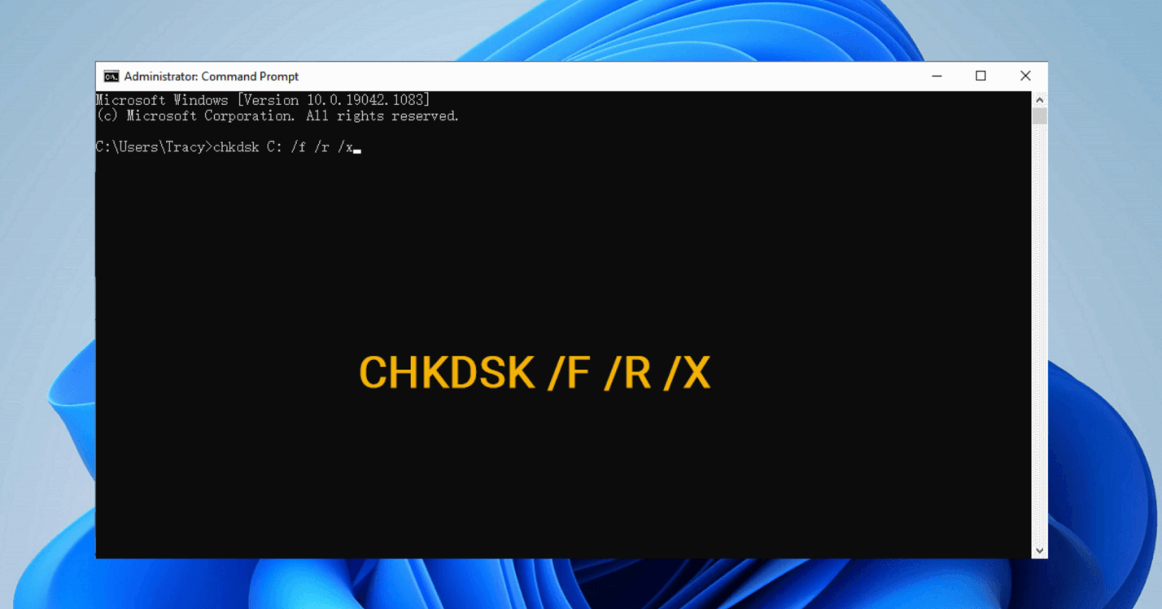Click the 'C:\Users\Tracy>' prompt text
Viewport: 1162px width, 609px height.
click(x=155, y=148)
